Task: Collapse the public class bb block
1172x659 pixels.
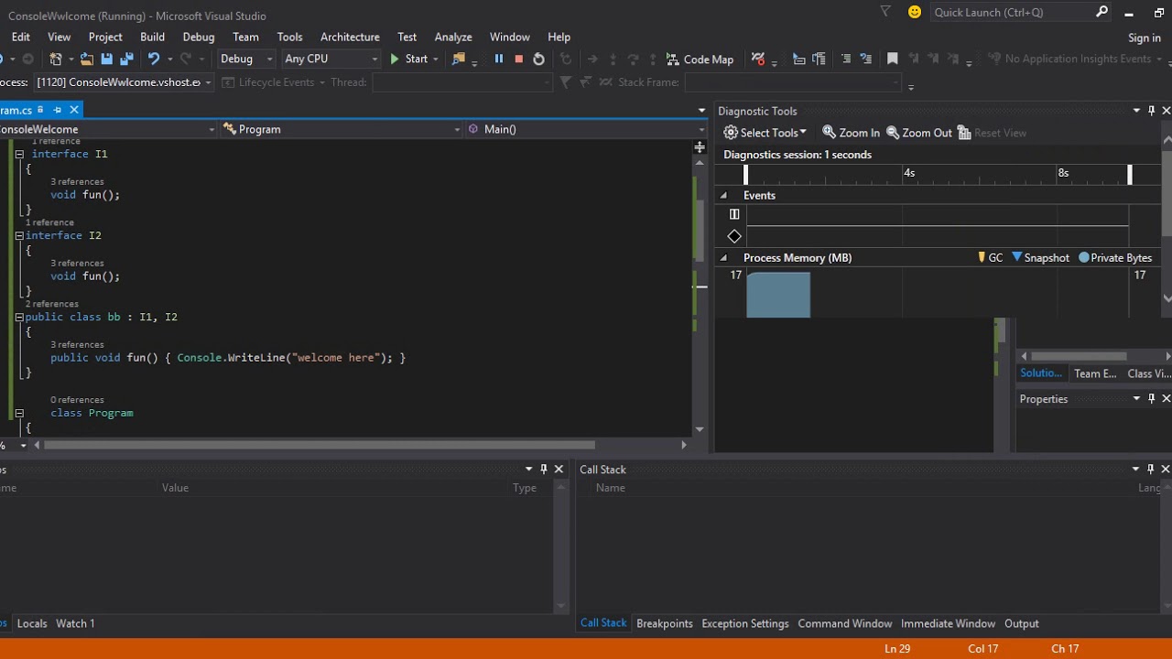Action: tap(19, 317)
